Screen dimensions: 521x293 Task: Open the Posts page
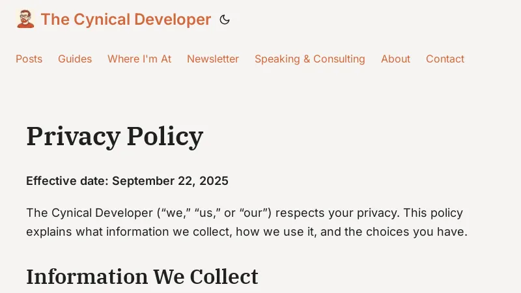[x=29, y=59]
